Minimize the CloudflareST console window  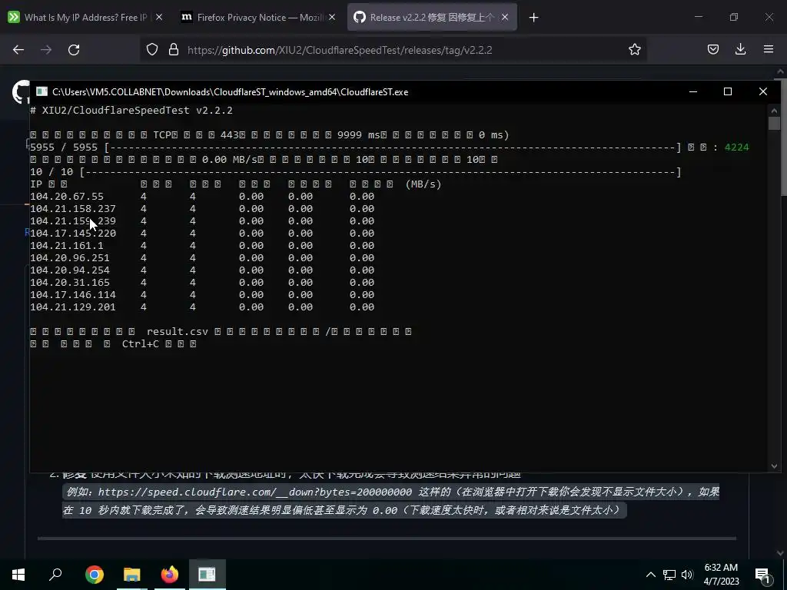click(x=693, y=91)
